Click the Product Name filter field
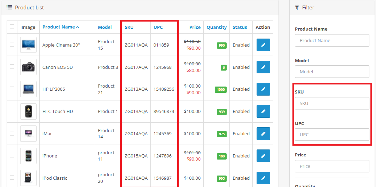 [332, 40]
